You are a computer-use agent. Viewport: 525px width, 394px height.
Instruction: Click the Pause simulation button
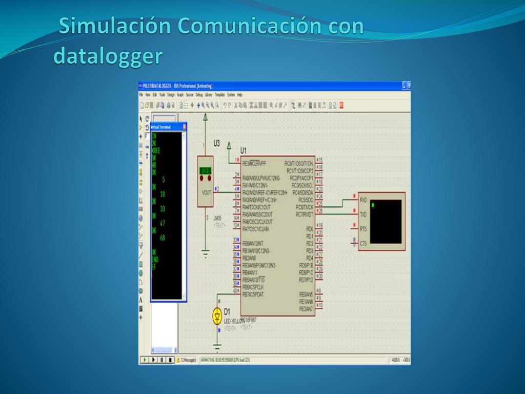(161, 360)
